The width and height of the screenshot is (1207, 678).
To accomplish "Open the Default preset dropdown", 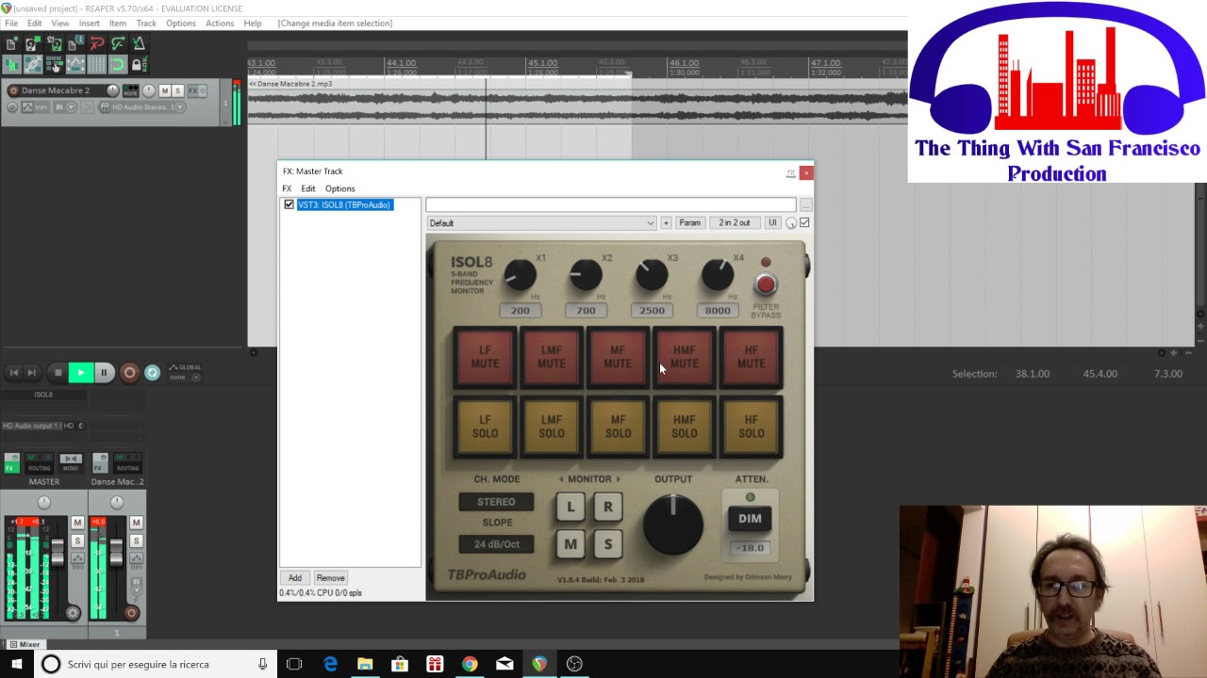I will pyautogui.click(x=541, y=223).
